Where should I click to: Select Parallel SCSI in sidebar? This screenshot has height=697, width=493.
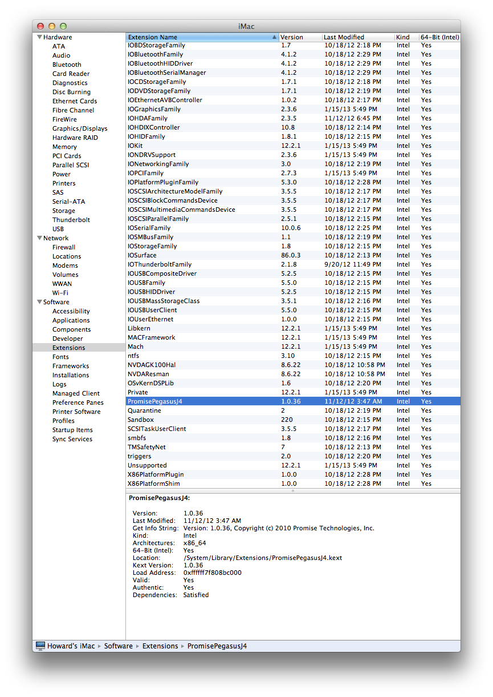click(x=71, y=165)
